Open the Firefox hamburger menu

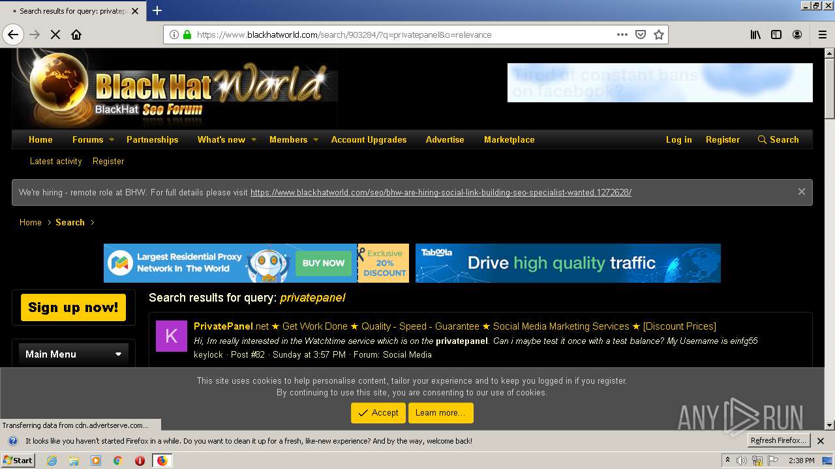(822, 35)
